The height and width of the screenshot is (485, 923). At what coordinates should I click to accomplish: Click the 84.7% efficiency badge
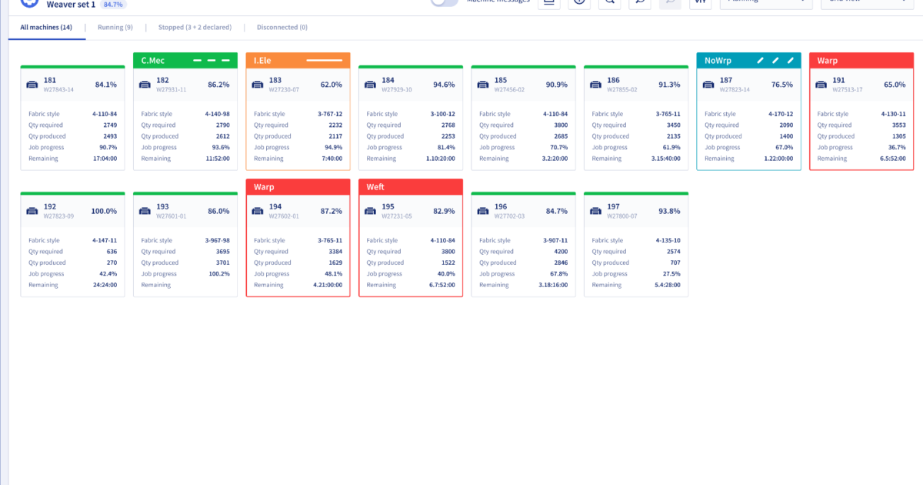point(113,4)
